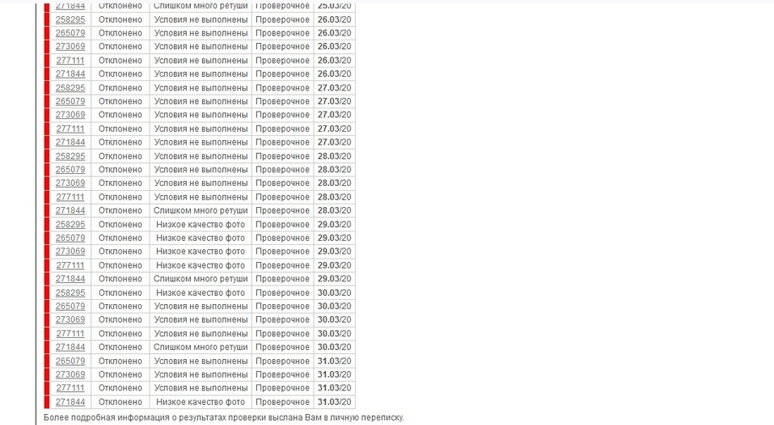The image size is (774, 425).
Task: Click link 265079 dated 31.03/20
Action: click(x=70, y=362)
